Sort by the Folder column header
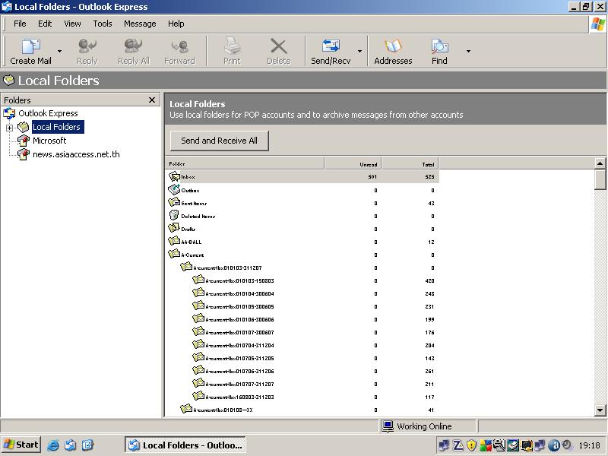This screenshot has width=608, height=456. pyautogui.click(x=245, y=163)
